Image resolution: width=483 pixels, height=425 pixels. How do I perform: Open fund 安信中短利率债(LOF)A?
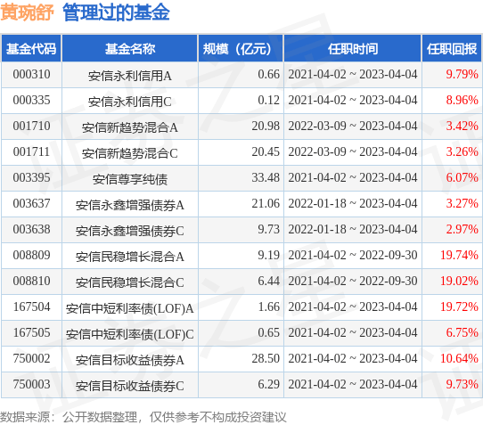(130, 307)
